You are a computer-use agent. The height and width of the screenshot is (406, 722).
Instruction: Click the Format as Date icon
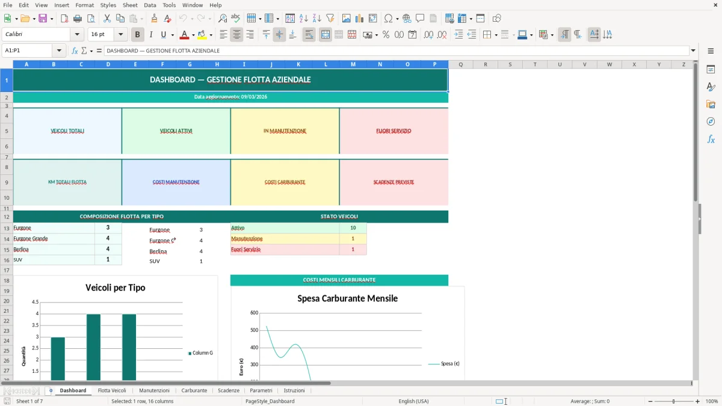tap(412, 35)
